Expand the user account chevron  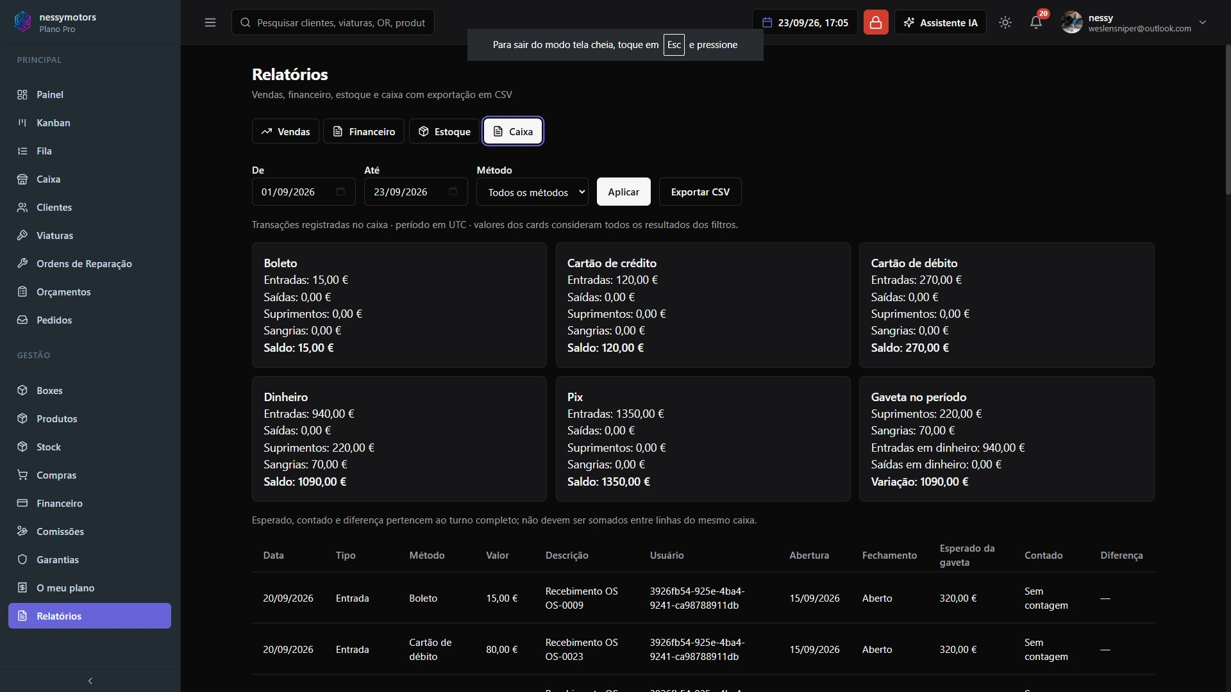(1203, 22)
